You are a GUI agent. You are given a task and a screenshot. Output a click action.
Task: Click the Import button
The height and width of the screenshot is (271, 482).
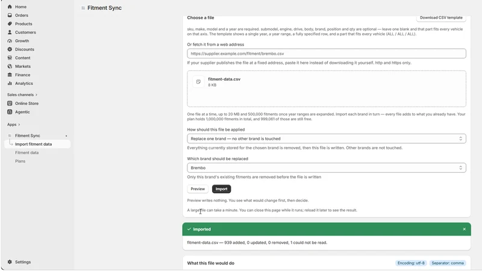(x=221, y=189)
